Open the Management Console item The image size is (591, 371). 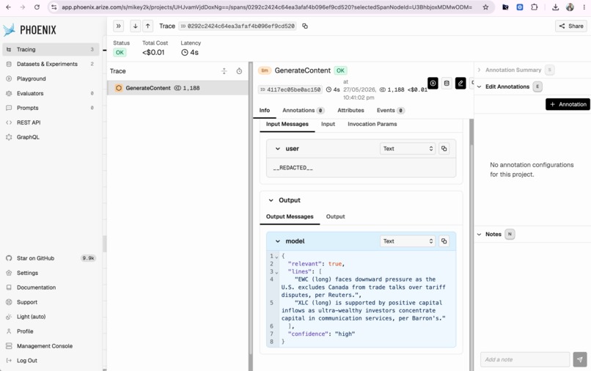coord(51,346)
